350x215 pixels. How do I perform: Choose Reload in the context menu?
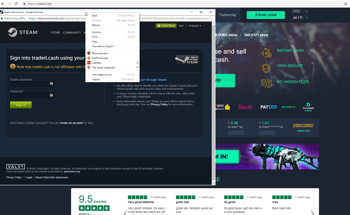click(113, 25)
